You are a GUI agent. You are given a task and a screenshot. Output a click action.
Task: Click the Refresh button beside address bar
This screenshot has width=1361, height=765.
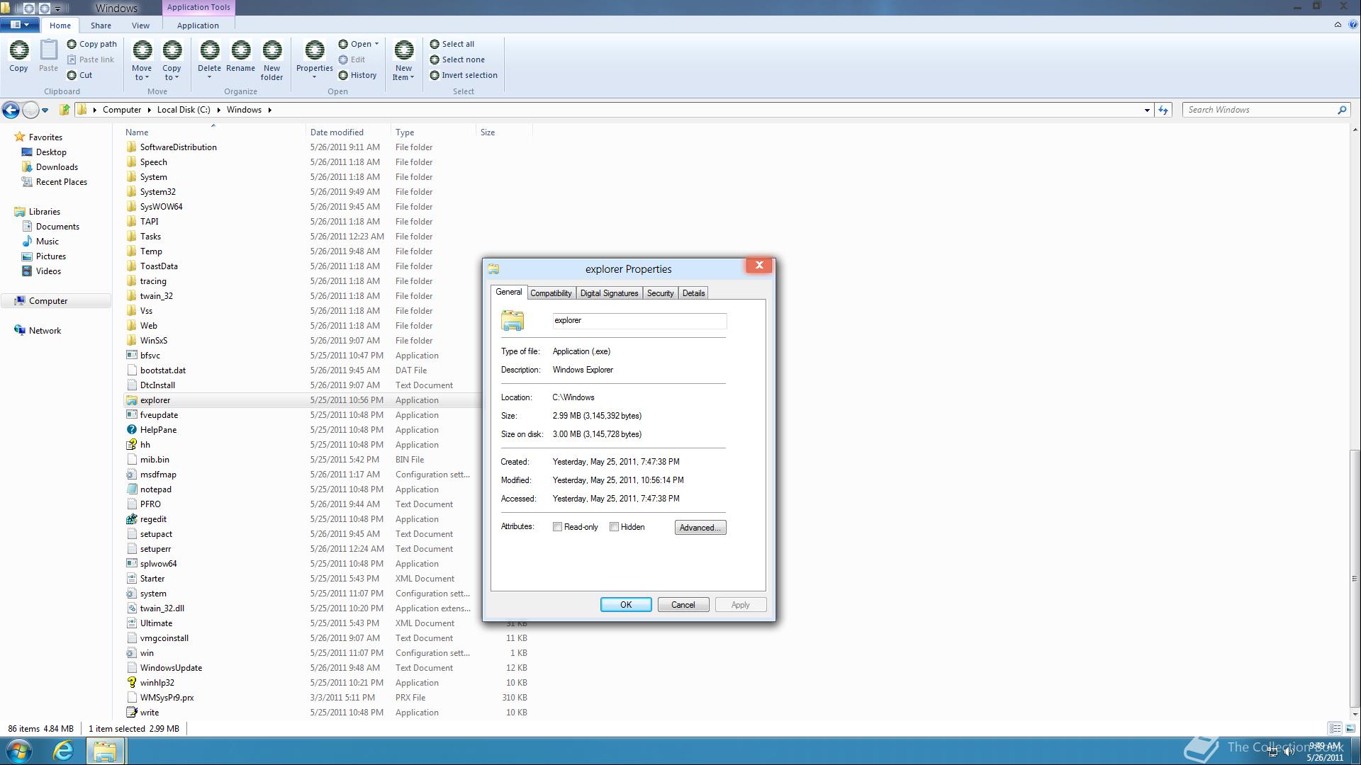point(1163,110)
